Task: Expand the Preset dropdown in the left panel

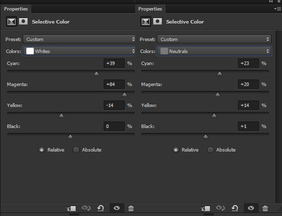Action: (x=79, y=39)
